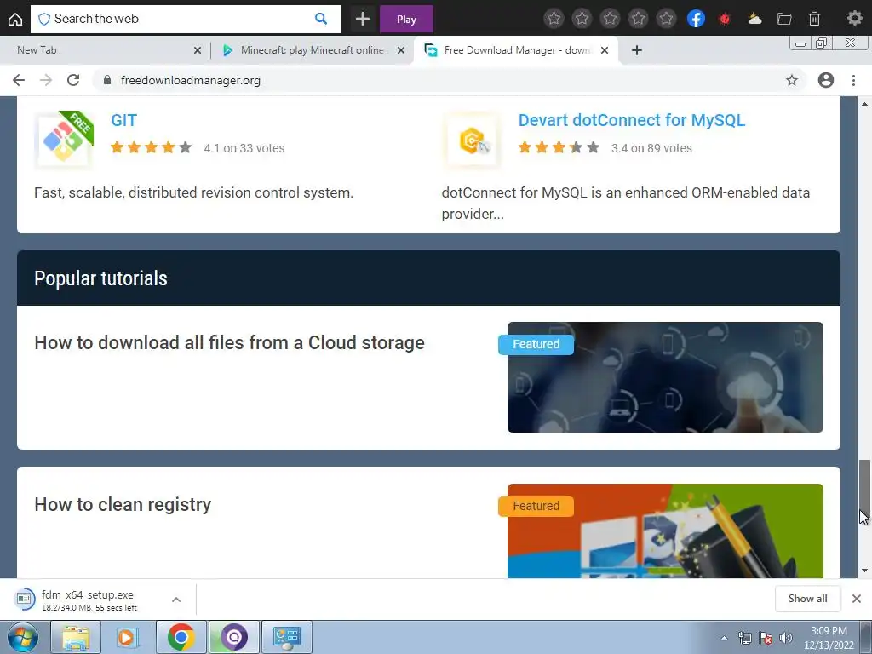Open How to clean registry tutorial
Viewport: 872px width, 654px height.
tap(123, 504)
